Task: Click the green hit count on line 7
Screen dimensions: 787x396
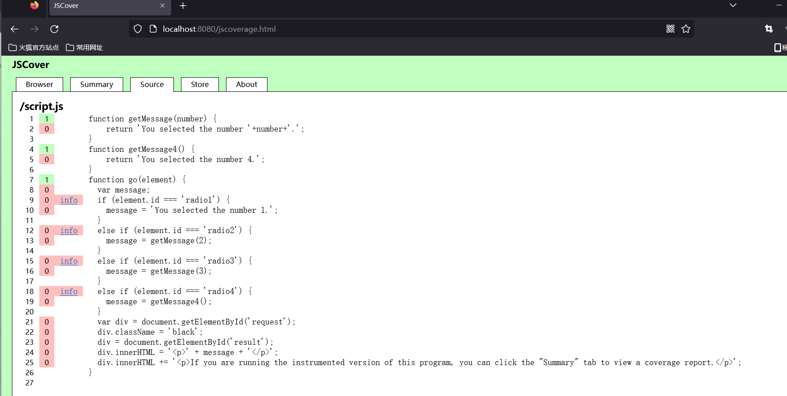Action: point(47,180)
